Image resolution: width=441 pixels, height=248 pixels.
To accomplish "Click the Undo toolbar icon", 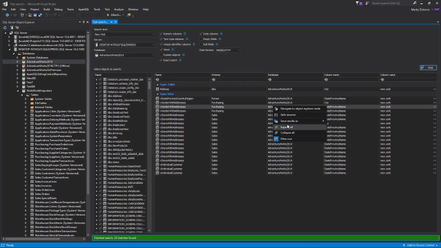I will click(x=47, y=15).
